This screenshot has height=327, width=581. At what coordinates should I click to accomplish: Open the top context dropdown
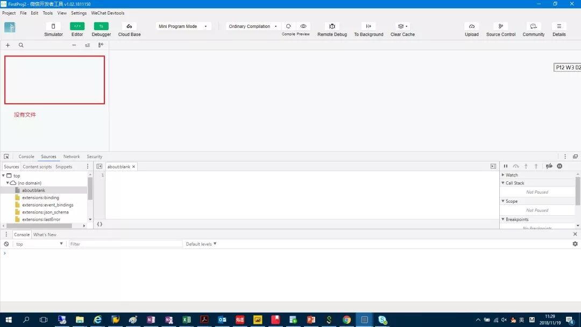click(x=39, y=244)
